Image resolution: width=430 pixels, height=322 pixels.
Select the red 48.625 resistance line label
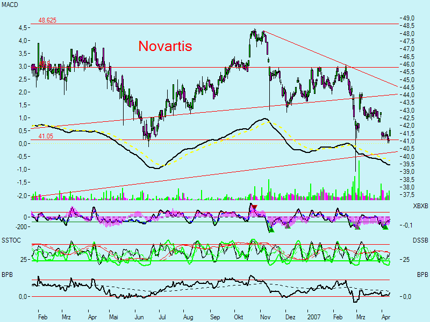[47, 19]
